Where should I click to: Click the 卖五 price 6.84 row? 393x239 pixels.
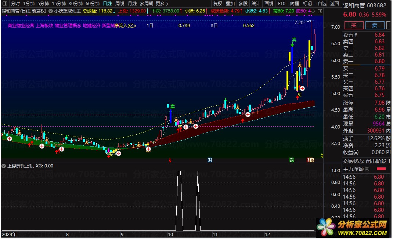click(x=364, y=35)
